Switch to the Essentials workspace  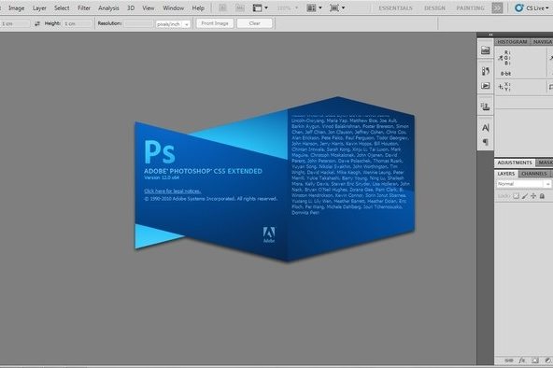click(395, 7)
